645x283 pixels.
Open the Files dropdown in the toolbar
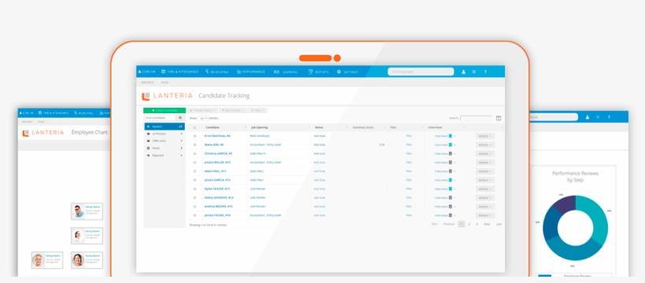pos(258,110)
